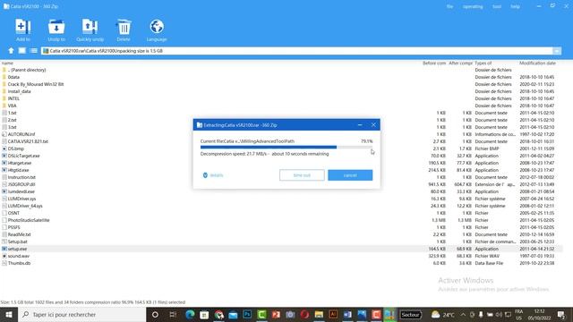573x322 pixels.
Task: Expand the address path dropdown
Action: pyautogui.click(x=557, y=51)
